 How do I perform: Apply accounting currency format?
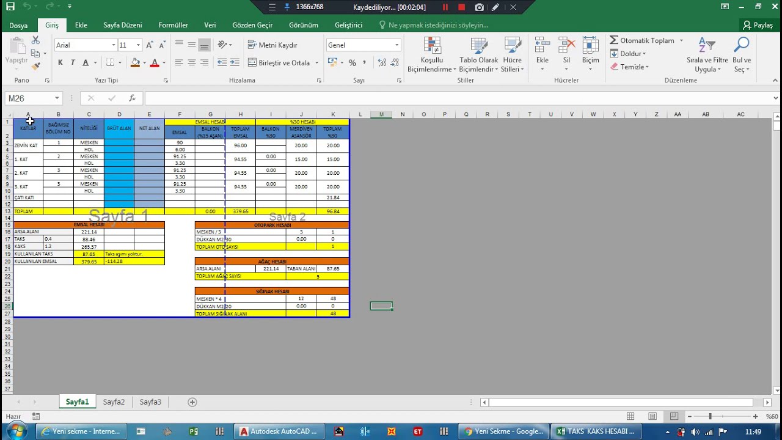[x=332, y=62]
